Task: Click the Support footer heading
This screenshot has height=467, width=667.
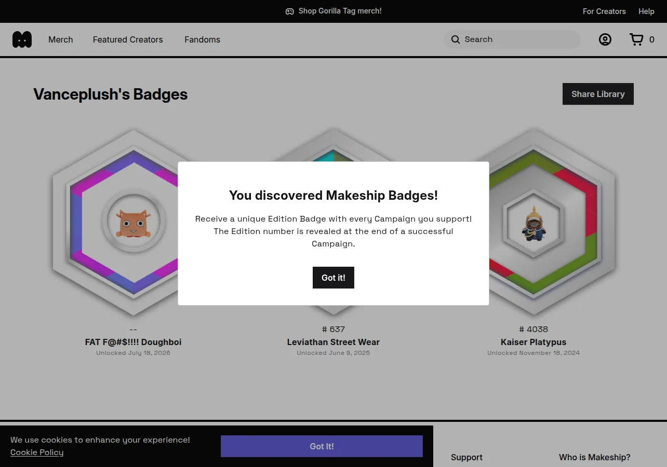Action: 466,457
